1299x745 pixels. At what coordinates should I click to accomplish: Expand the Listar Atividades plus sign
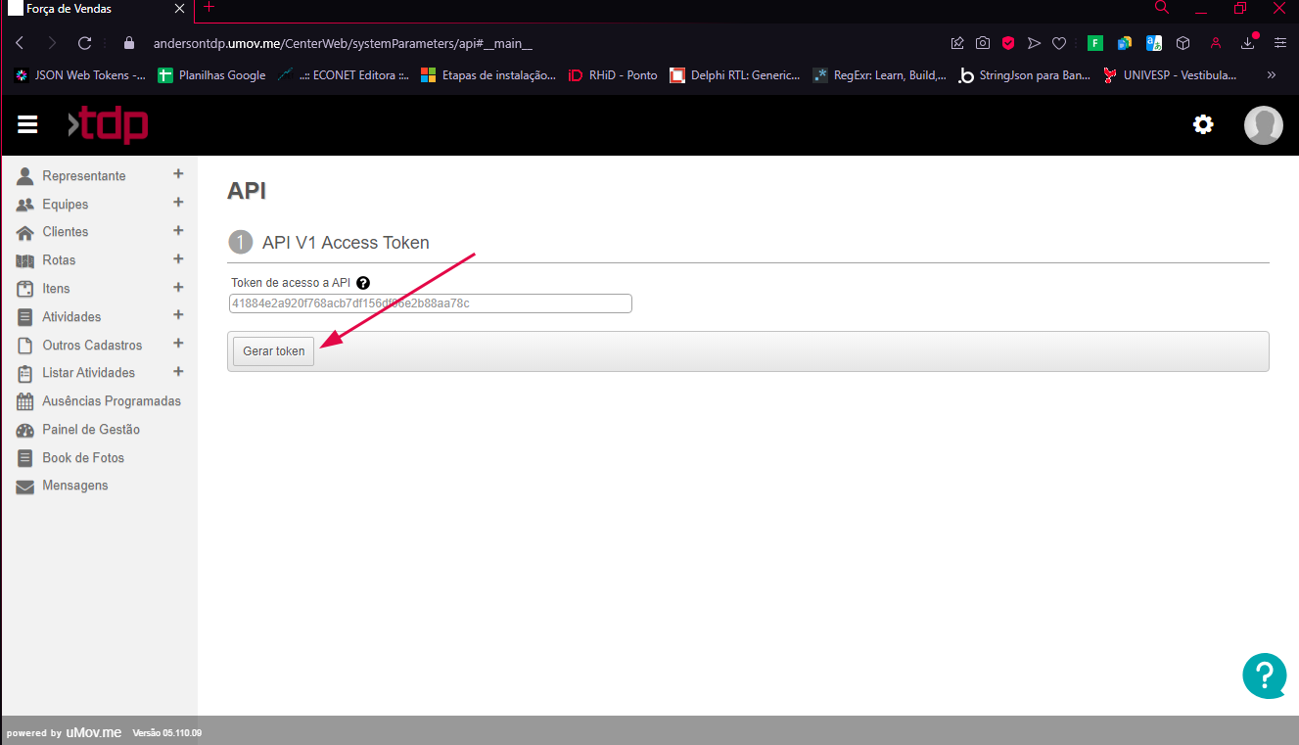(x=178, y=372)
